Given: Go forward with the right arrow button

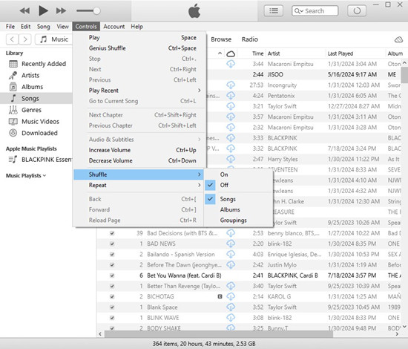Looking at the screenshot, I should 25,39.
